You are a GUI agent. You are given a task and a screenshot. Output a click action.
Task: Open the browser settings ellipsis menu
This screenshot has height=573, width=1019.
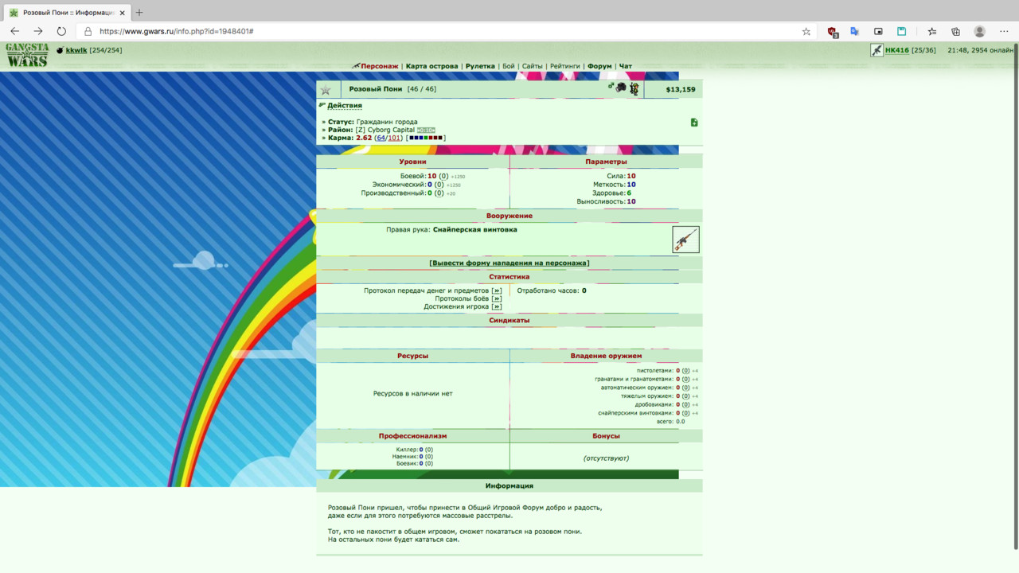pyautogui.click(x=1003, y=31)
